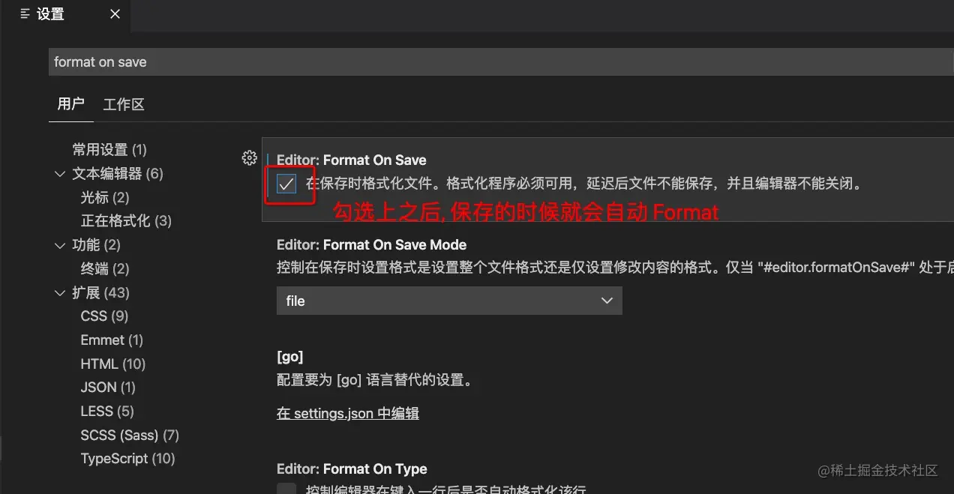Viewport: 954px width, 494px height.
Task: Click the settings tab list icon
Action: click(25, 13)
